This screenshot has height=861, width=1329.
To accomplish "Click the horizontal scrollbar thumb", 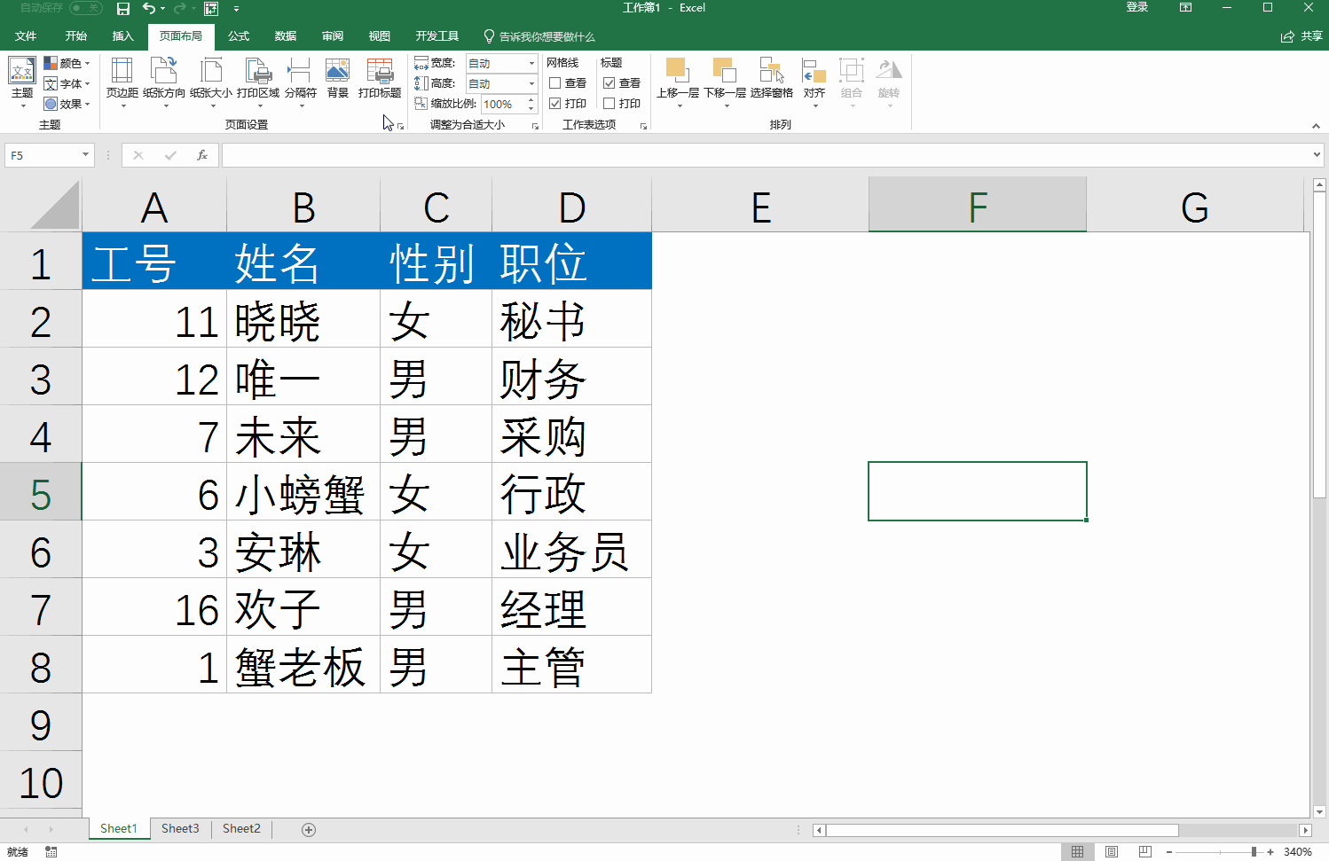I will pyautogui.click(x=1003, y=831).
